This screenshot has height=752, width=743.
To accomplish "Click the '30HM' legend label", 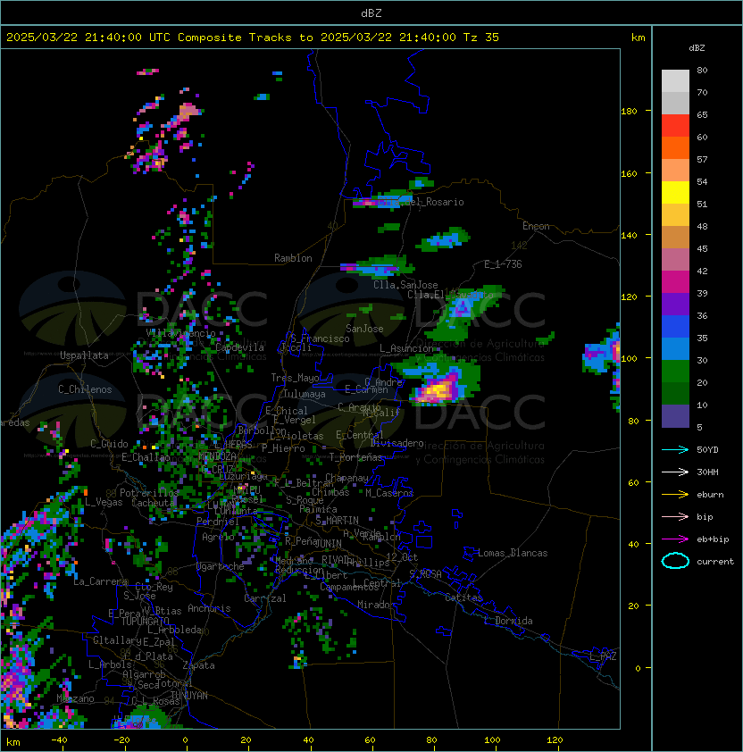I will pos(707,472).
